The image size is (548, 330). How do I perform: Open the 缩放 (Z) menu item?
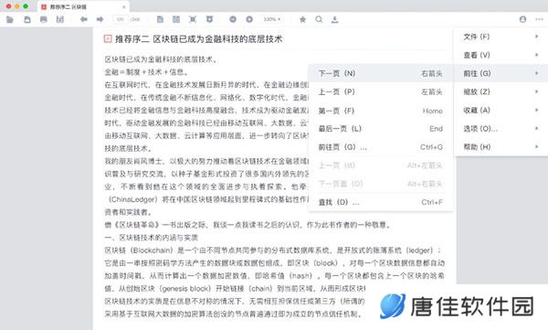[x=501, y=91]
